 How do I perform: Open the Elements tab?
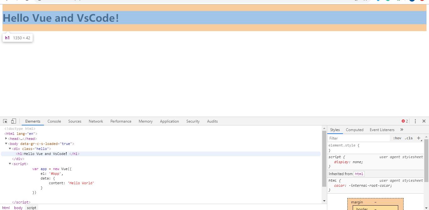[x=33, y=121]
